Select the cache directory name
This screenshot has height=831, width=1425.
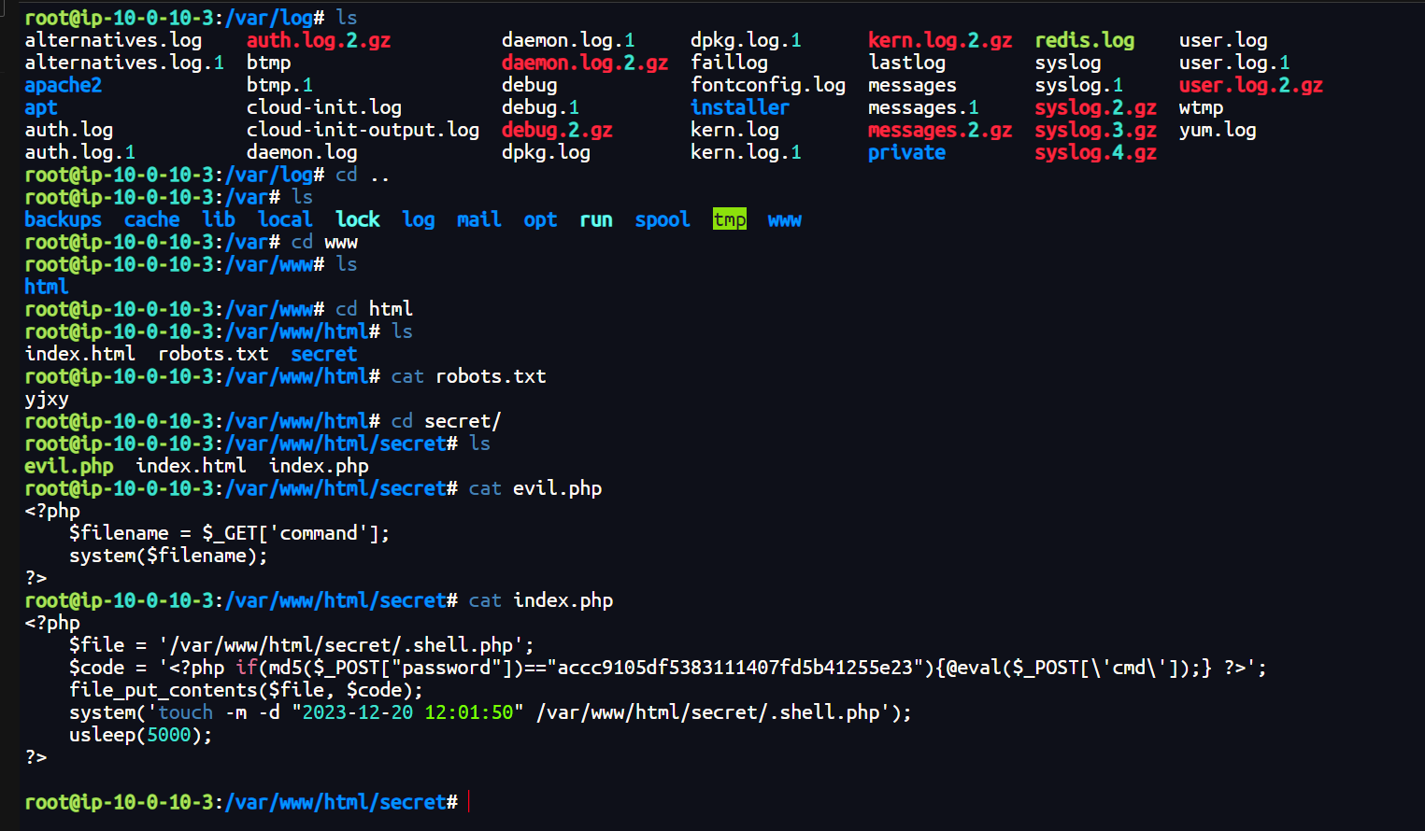coord(152,219)
